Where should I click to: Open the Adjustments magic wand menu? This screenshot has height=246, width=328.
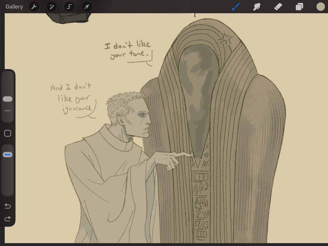point(51,7)
